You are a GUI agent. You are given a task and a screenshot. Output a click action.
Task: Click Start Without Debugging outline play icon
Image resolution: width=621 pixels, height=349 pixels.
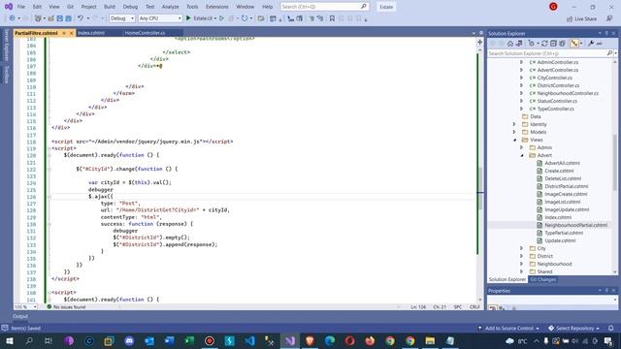click(222, 18)
